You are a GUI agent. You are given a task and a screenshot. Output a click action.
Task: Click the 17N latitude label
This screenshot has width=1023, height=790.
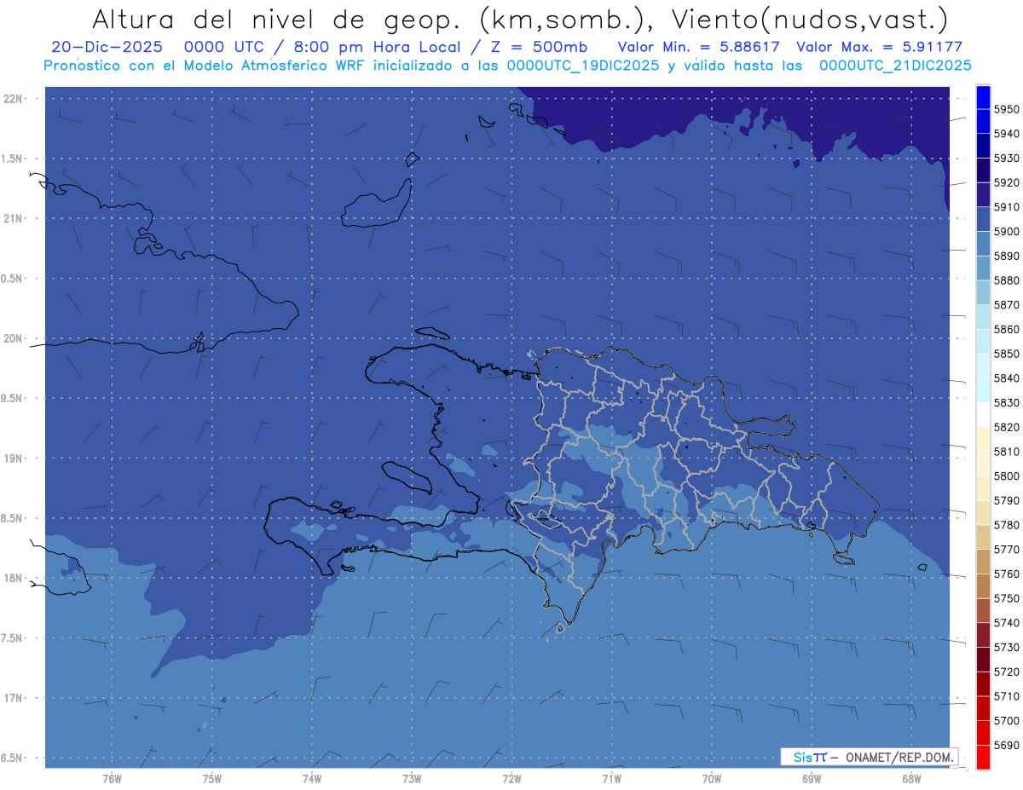pyautogui.click(x=13, y=698)
